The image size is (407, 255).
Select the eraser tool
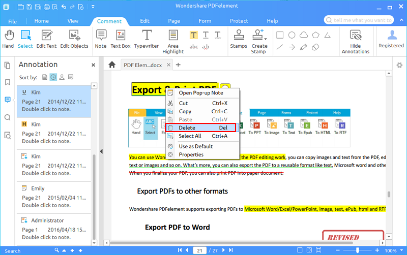[x=315, y=47]
